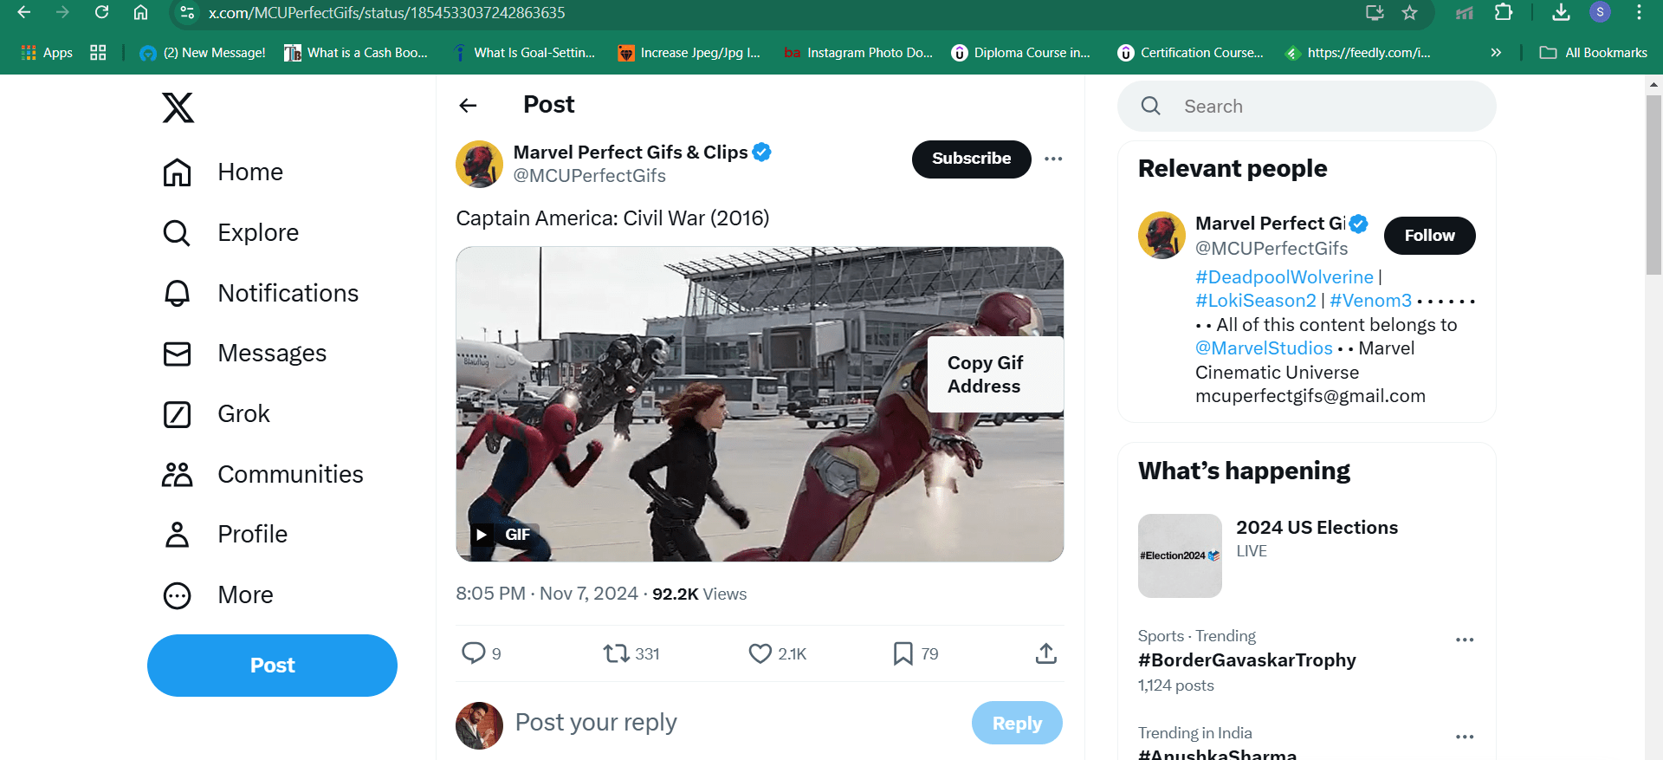Open the #DeadpoolWolverine hashtag link
The image size is (1663, 760).
pos(1284,277)
